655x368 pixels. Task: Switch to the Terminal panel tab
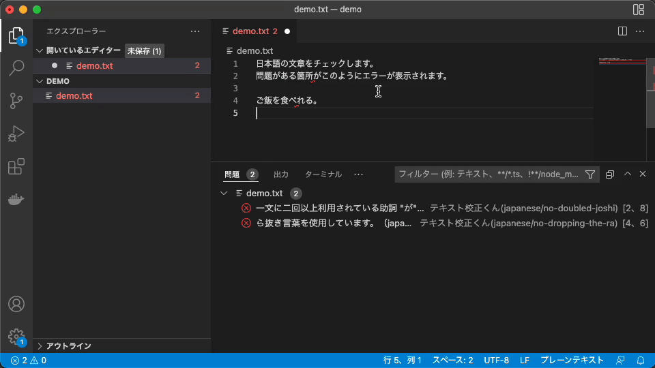click(323, 174)
